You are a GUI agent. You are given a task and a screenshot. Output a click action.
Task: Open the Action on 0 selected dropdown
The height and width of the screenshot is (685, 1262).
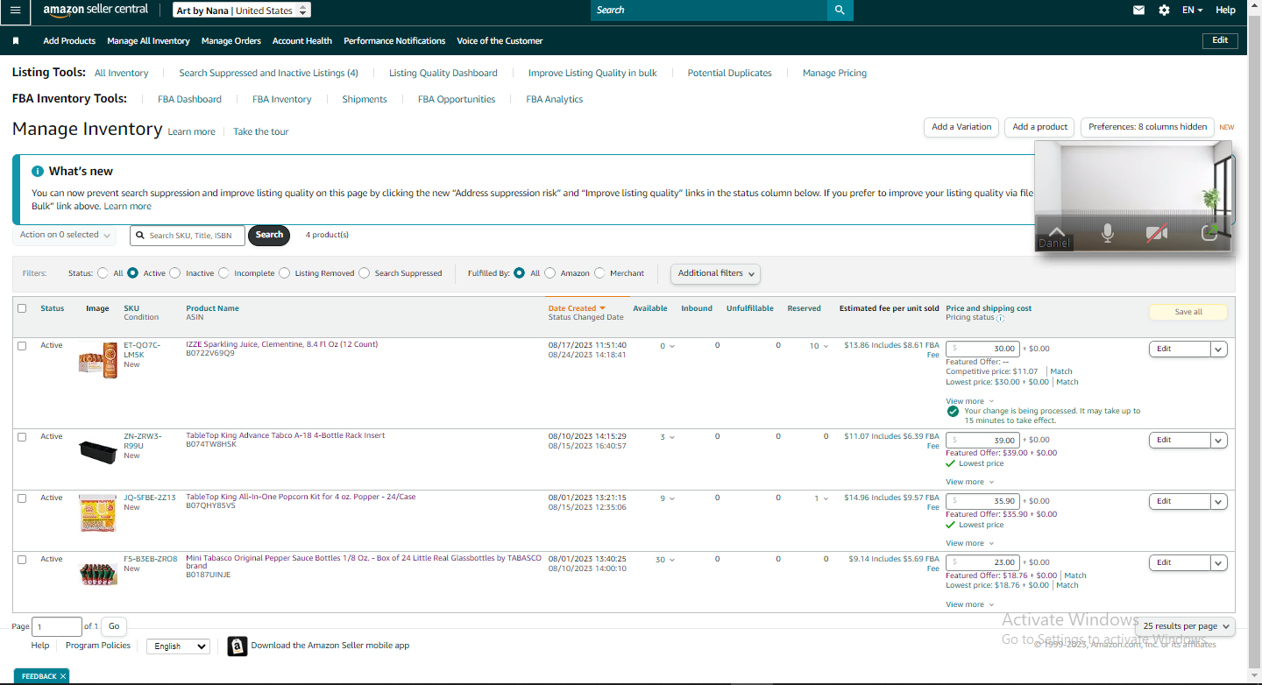[x=64, y=235]
